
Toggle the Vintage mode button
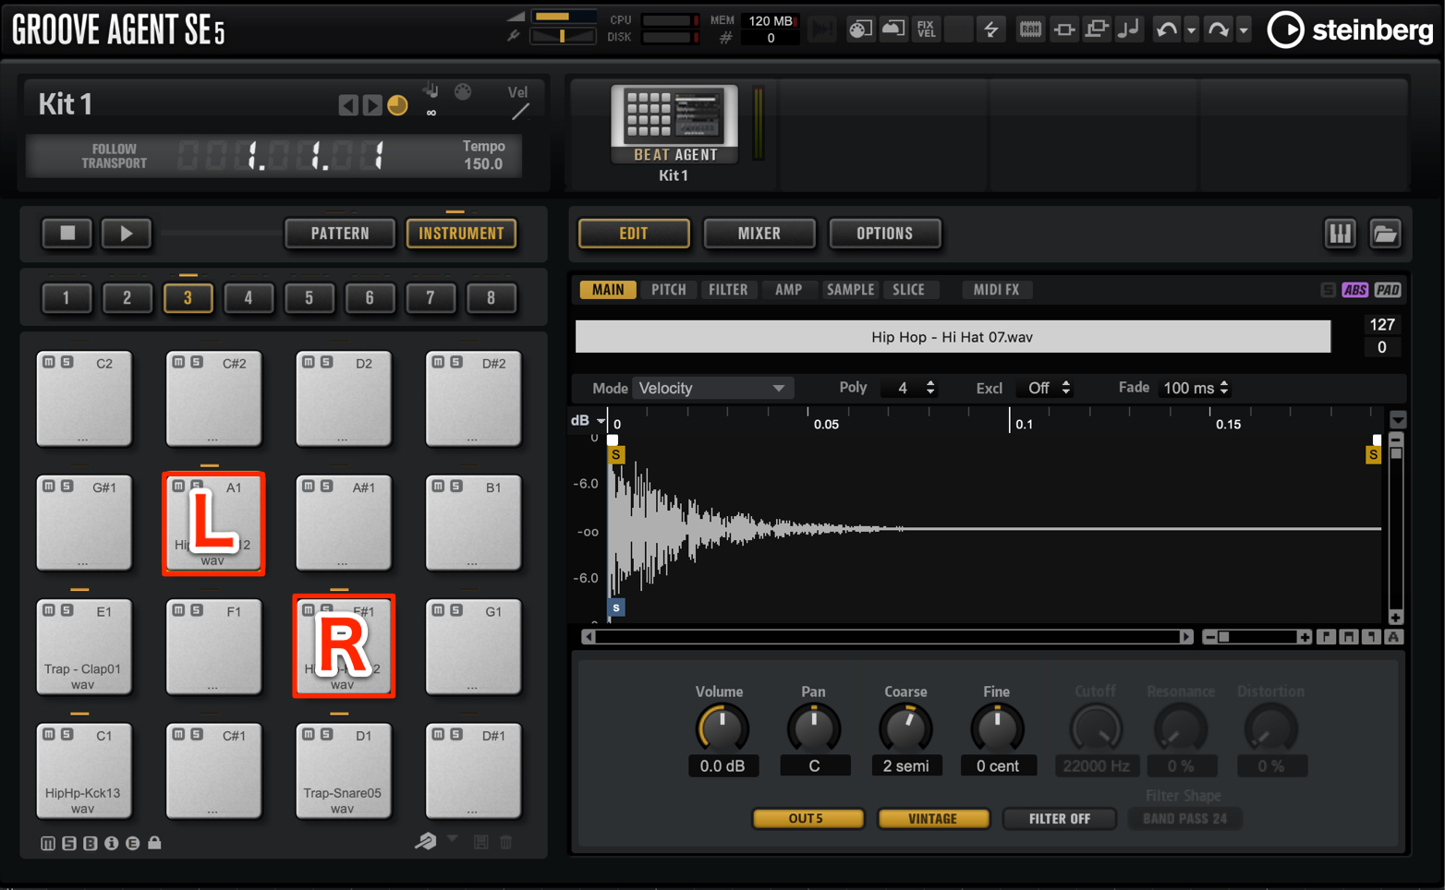click(x=933, y=819)
